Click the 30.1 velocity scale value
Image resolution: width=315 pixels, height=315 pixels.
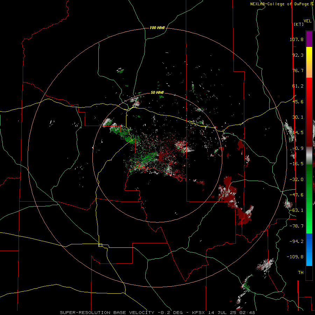[x=298, y=117]
